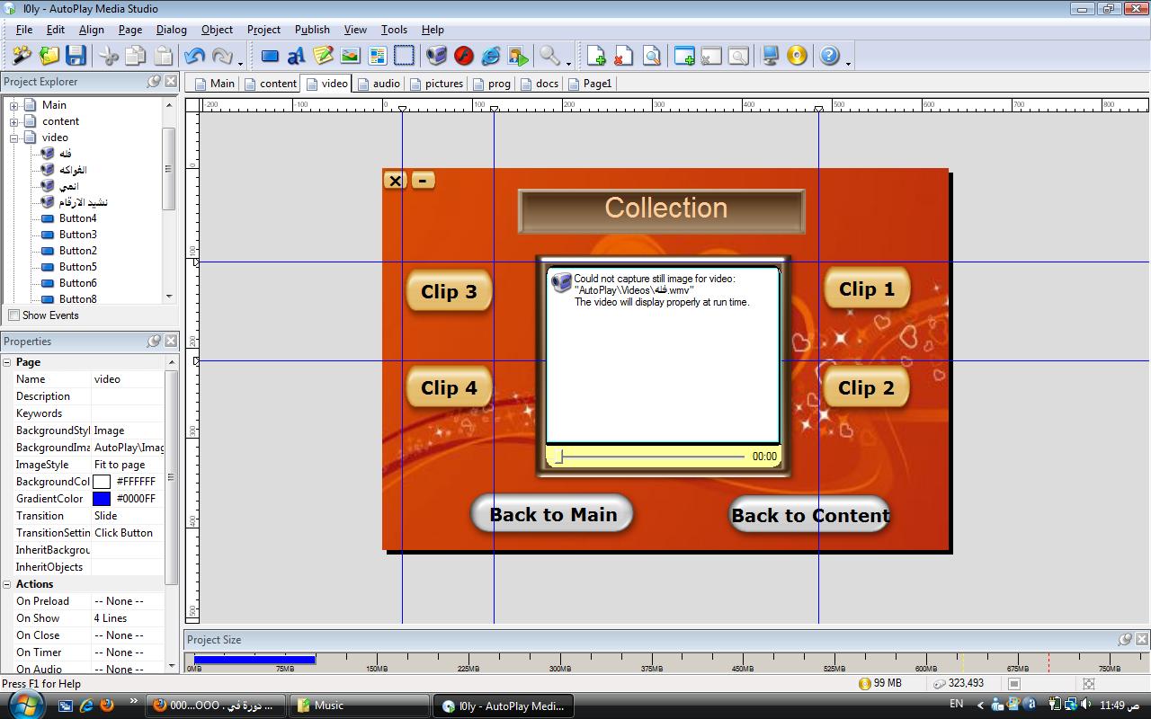Click the Add Page toolbar icon

coord(595,56)
